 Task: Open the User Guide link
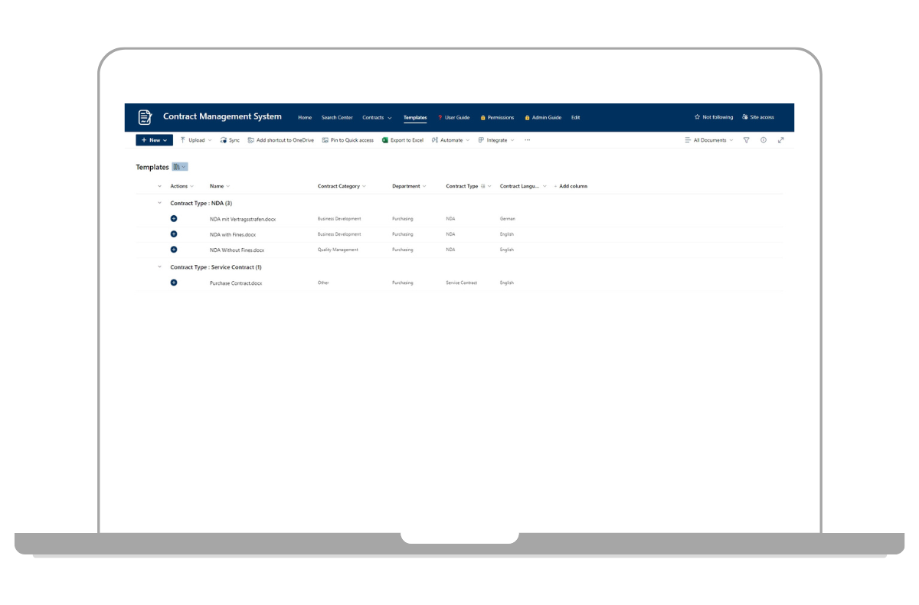click(x=453, y=118)
